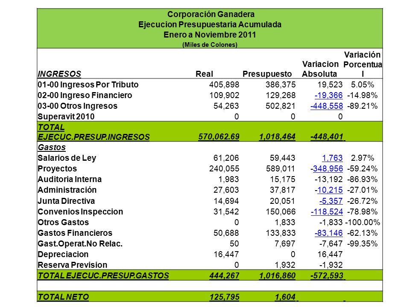Click 'TOTAL EJECUC.PRESUP.GASTOS' label
Image resolution: width=410 pixels, height=307 pixels.
tap(103, 275)
